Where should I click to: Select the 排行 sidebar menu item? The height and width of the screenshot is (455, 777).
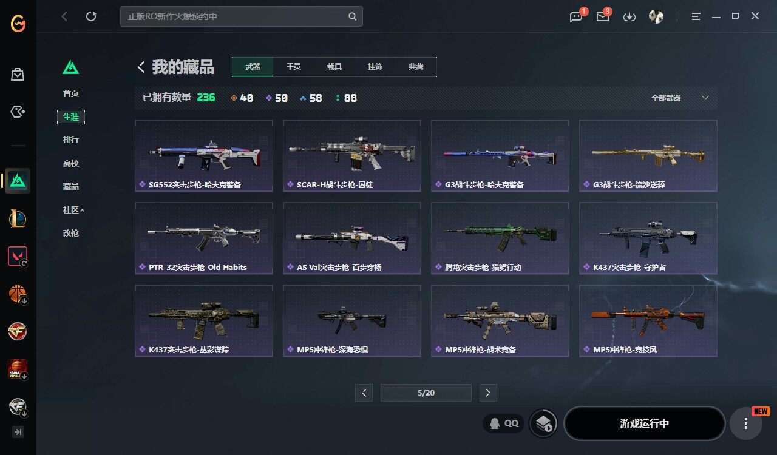pyautogui.click(x=71, y=140)
